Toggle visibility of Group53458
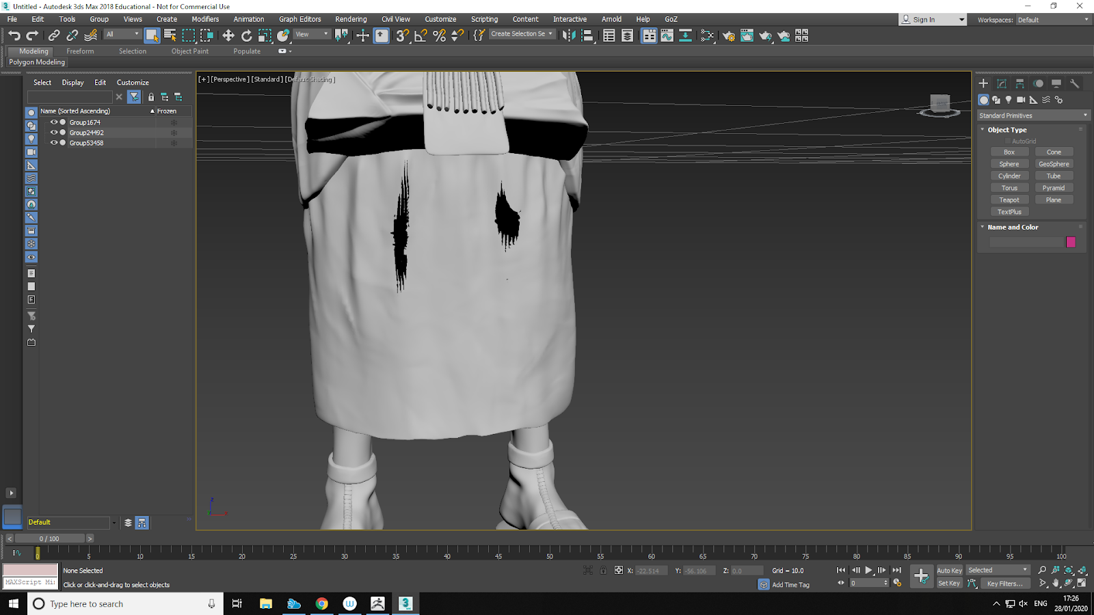This screenshot has width=1094, height=615. (54, 143)
